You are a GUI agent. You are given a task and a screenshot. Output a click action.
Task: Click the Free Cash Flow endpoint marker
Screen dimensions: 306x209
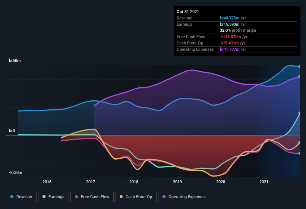click(299, 154)
